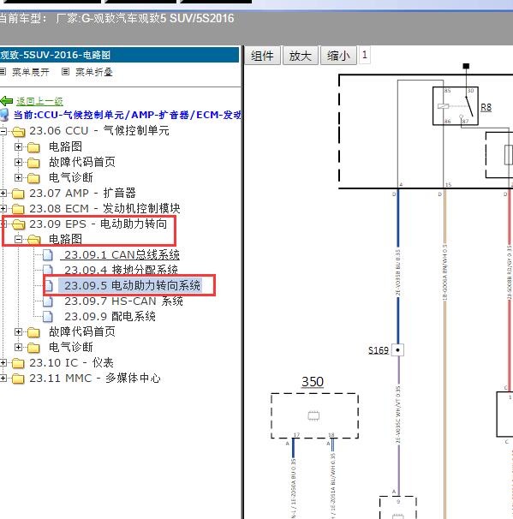Click the 23.08 ECM folder icon
Image resolution: width=513 pixels, height=519 pixels.
coord(18,209)
